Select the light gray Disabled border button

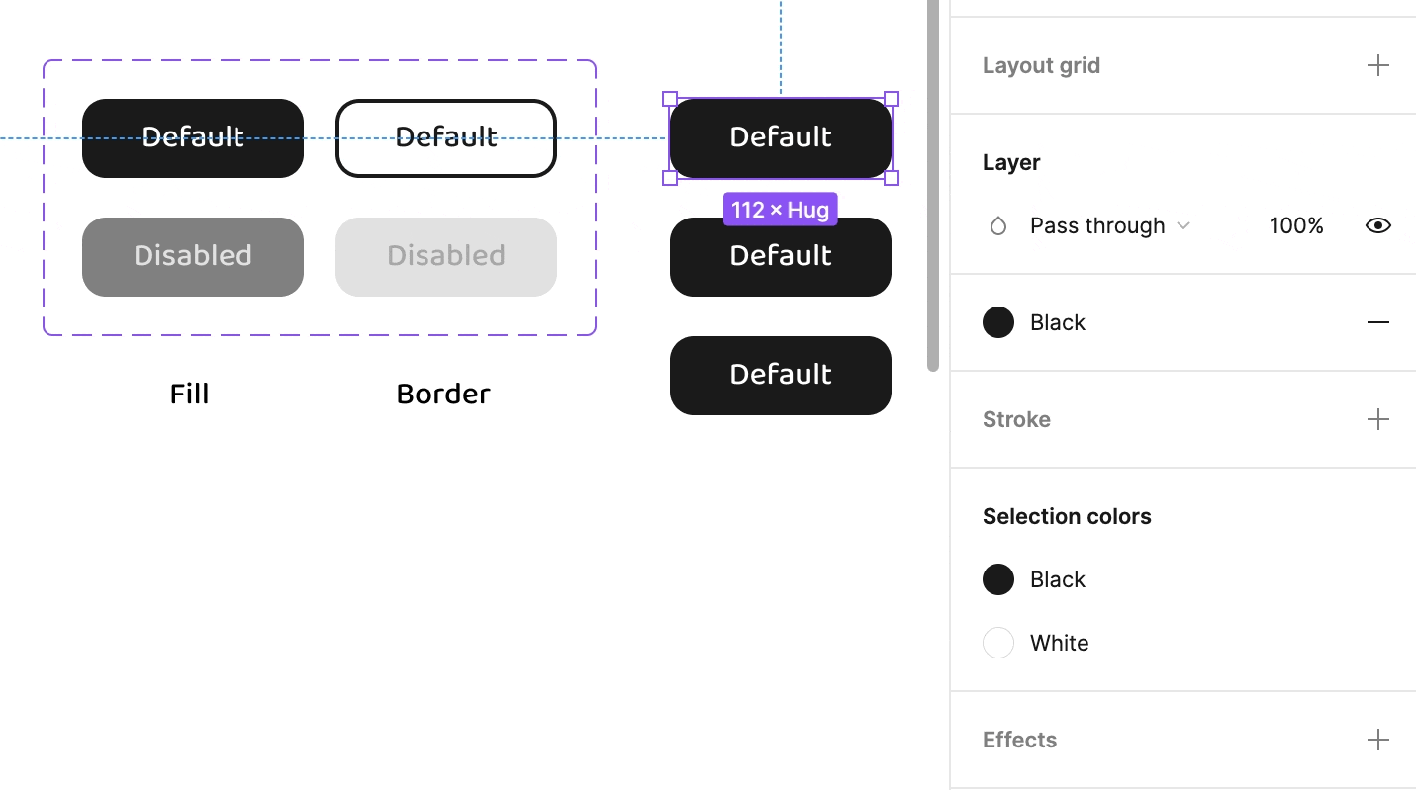446,257
